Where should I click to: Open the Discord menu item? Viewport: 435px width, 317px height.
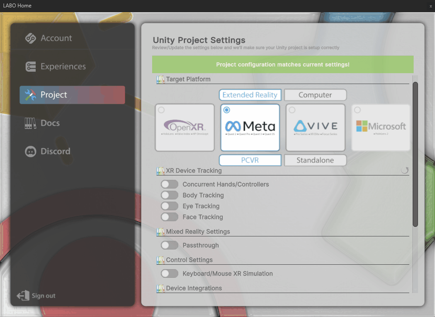pyautogui.click(x=72, y=151)
